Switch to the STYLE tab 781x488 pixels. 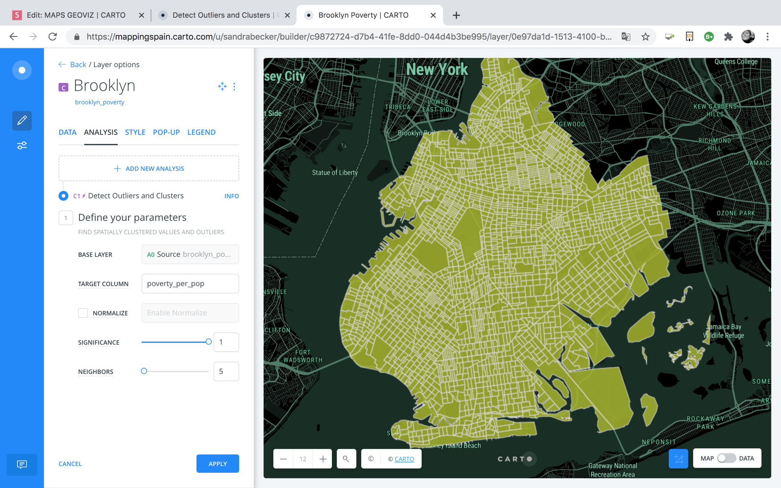pyautogui.click(x=135, y=132)
